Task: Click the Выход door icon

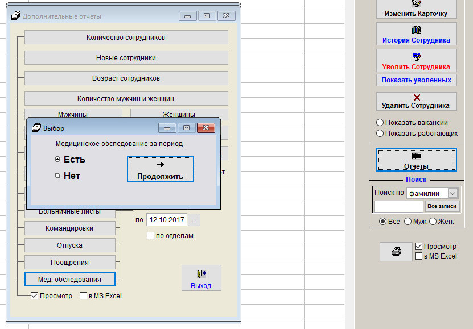Action: coord(201,274)
